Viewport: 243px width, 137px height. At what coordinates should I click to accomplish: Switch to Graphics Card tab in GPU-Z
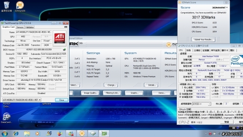tap(8, 27)
